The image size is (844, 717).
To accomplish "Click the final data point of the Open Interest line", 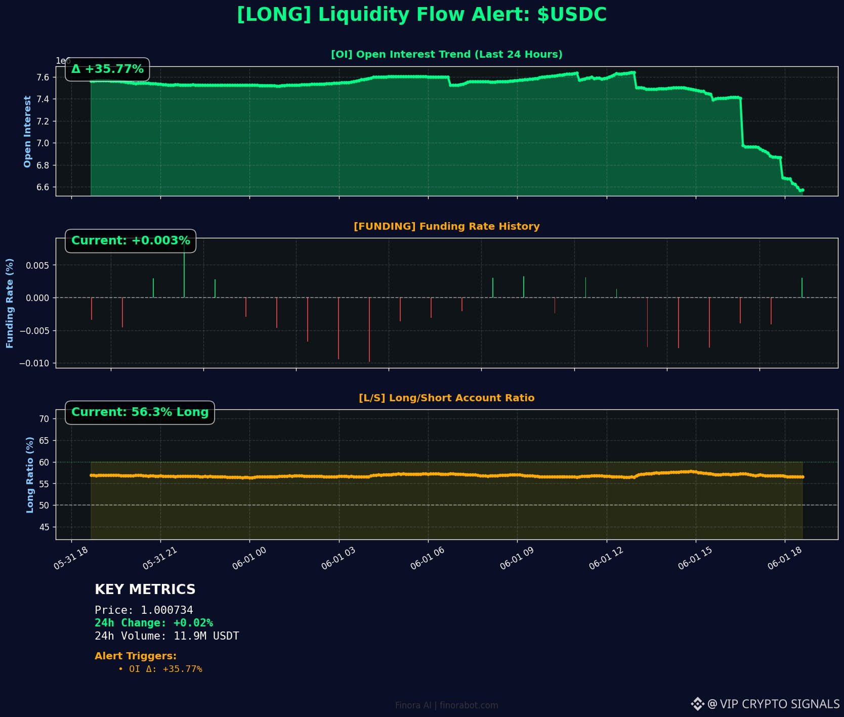I will tap(803, 190).
